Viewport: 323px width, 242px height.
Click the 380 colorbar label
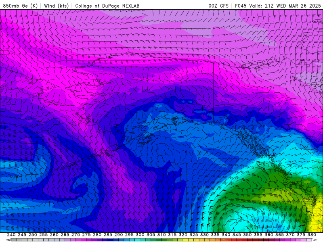(x=312, y=235)
